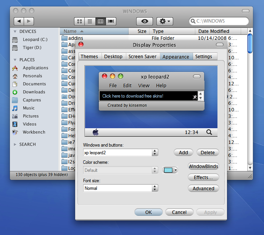Click the C:\WINDOWS search field

click(x=219, y=21)
